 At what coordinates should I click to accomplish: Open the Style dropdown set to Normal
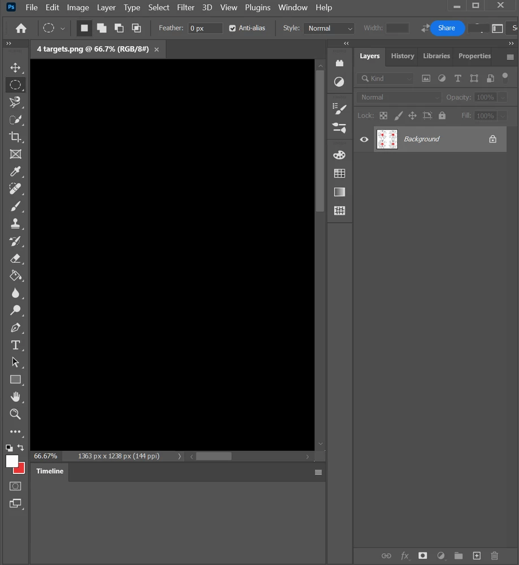[x=329, y=28]
